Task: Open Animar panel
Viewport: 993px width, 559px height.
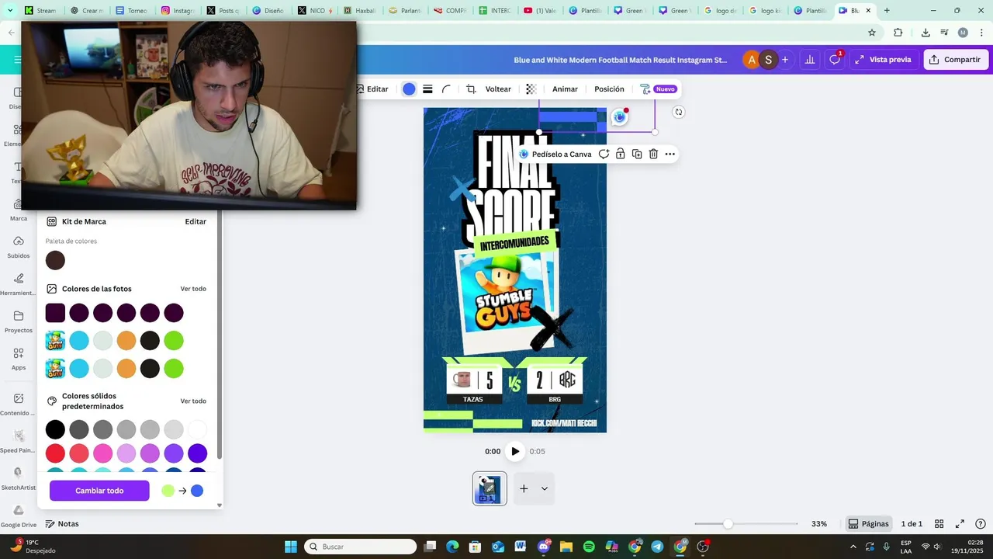Action: (x=565, y=89)
